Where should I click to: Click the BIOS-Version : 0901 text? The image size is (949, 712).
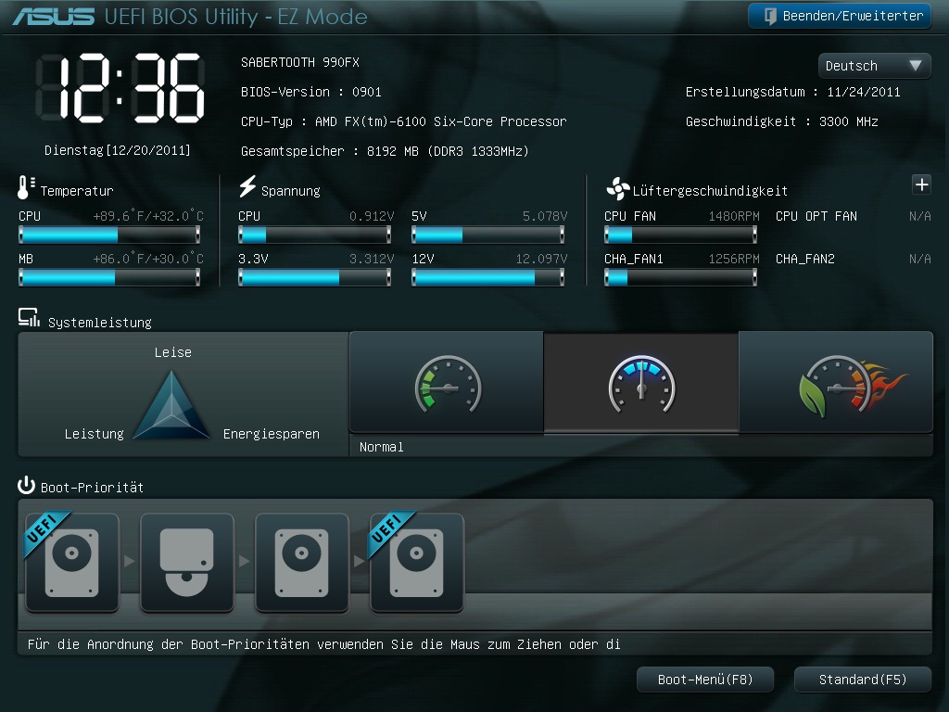311,92
